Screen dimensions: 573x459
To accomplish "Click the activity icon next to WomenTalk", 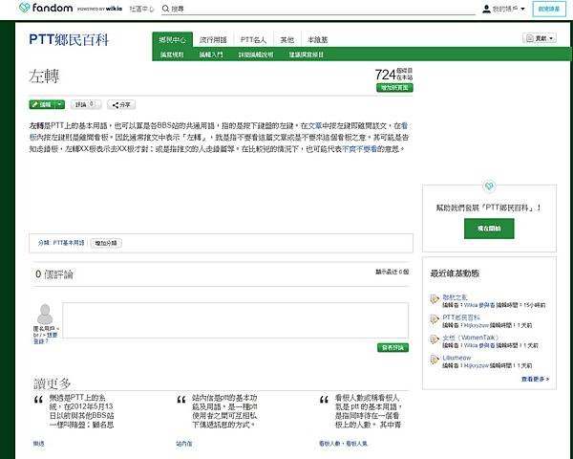I will click(435, 339).
